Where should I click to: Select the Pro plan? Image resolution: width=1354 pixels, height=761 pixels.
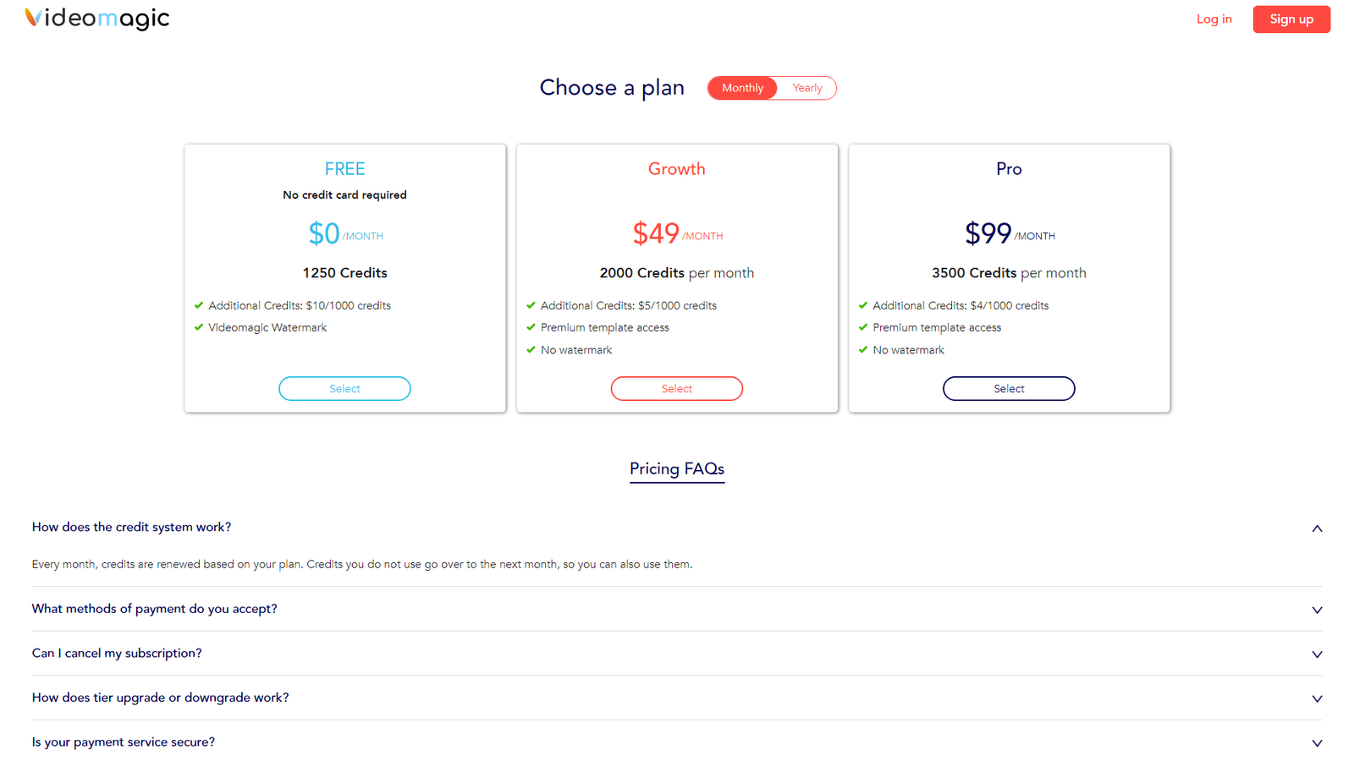(x=1009, y=388)
